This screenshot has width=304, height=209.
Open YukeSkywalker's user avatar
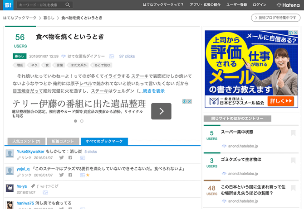(x=10, y=154)
